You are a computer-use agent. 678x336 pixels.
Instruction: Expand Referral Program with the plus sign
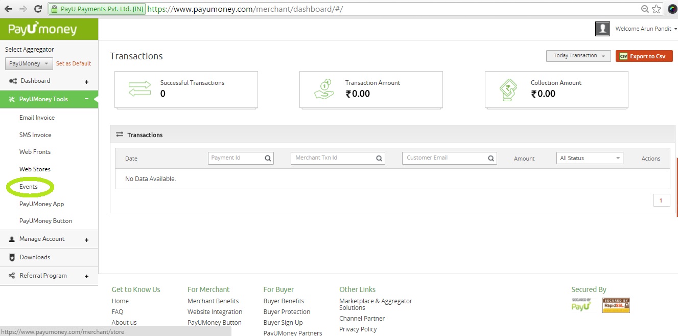86,277
